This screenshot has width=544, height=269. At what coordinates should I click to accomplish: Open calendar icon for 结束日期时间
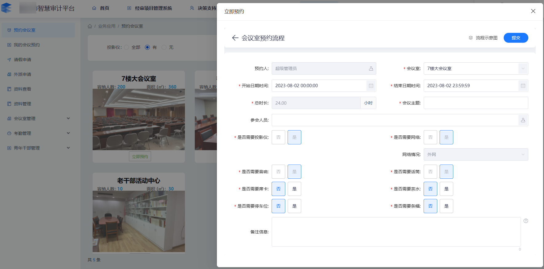523,86
